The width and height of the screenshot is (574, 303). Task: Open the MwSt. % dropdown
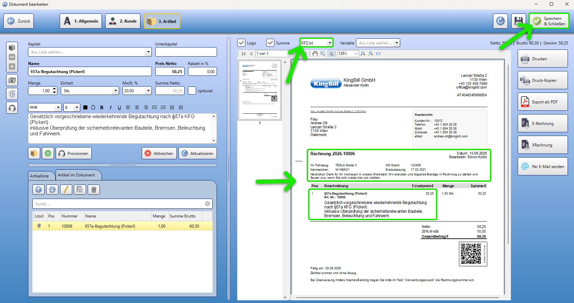coord(148,91)
